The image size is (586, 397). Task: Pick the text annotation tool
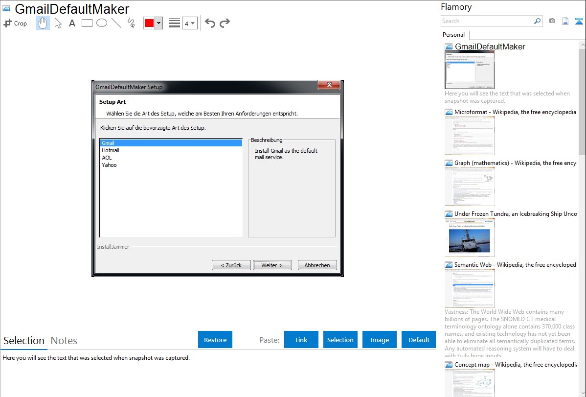[72, 23]
